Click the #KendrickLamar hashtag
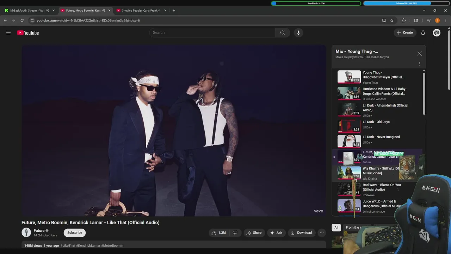Screen dimensions: 451x254 [88, 246]
